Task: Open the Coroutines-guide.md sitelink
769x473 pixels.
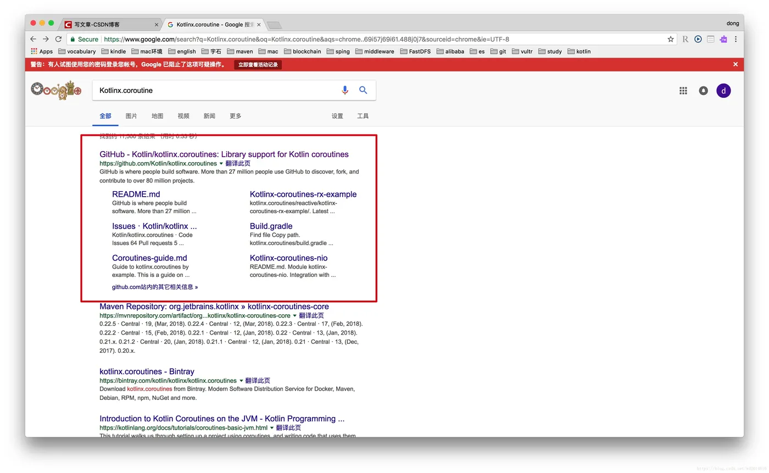Action: (149, 258)
